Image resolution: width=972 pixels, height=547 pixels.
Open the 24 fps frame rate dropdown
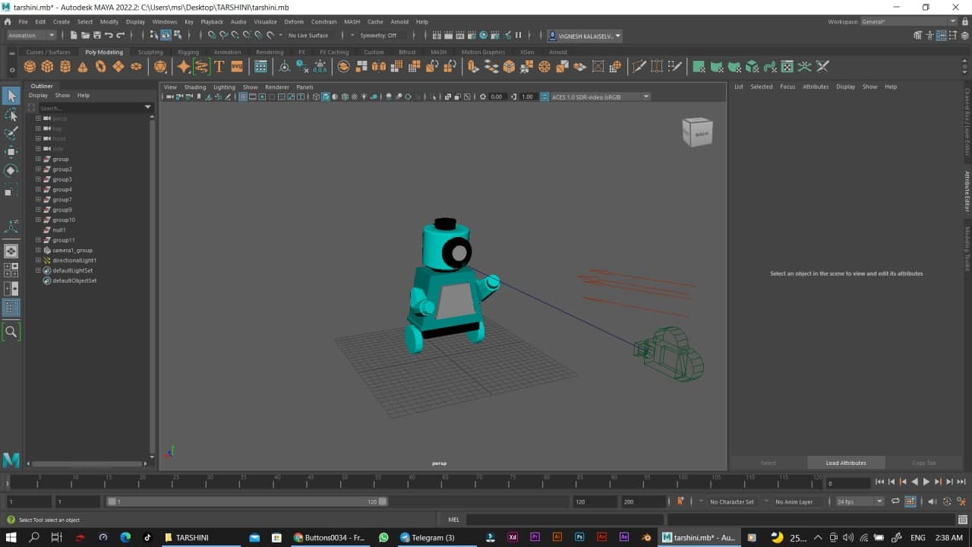tap(860, 501)
